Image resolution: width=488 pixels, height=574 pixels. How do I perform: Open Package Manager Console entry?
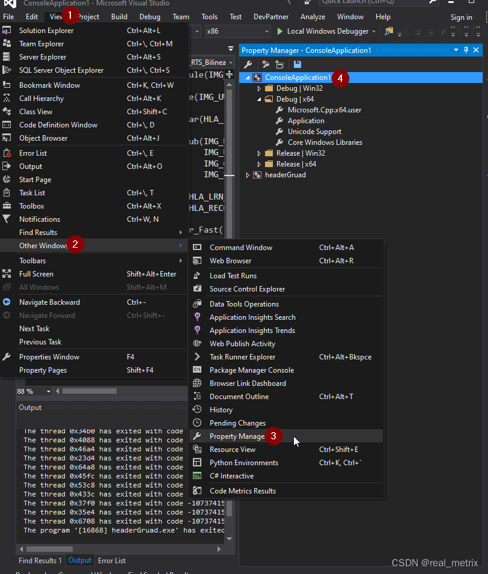click(x=286, y=370)
